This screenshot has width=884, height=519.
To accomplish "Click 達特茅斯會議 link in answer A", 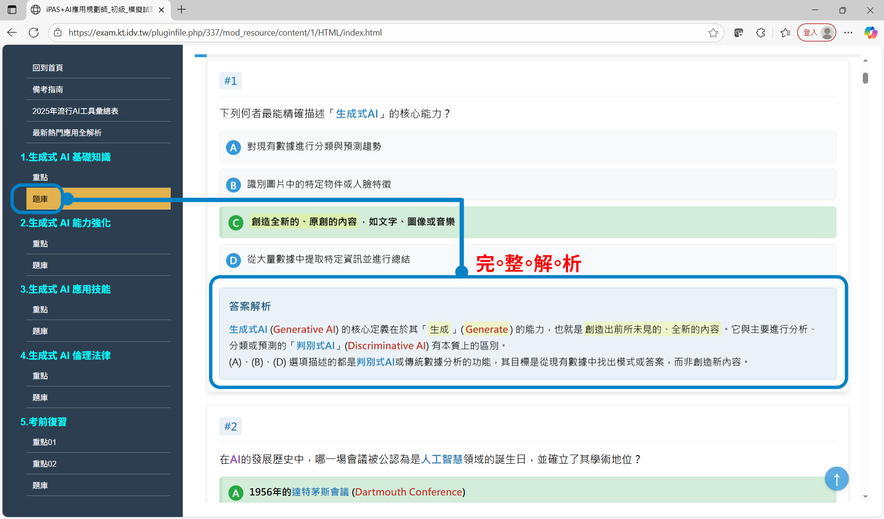I will point(320,492).
